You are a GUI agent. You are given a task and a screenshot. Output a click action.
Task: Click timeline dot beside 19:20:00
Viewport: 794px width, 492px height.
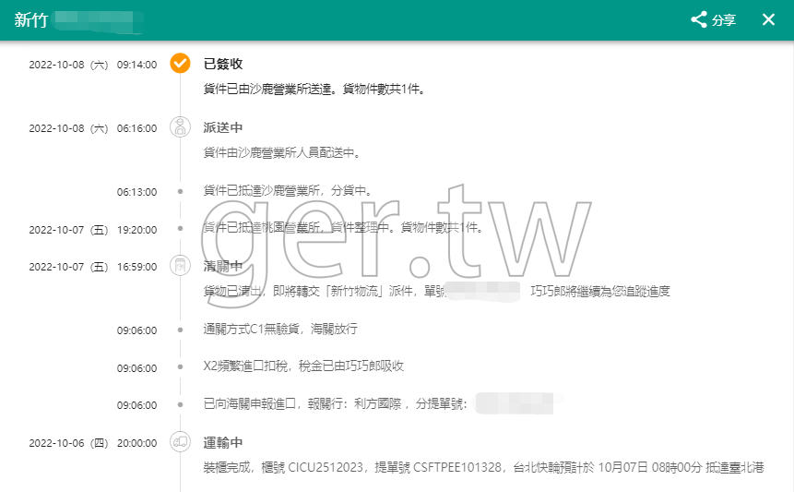pos(180,228)
